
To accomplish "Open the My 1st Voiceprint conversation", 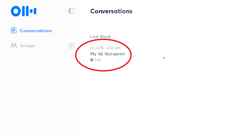I will [108, 54].
